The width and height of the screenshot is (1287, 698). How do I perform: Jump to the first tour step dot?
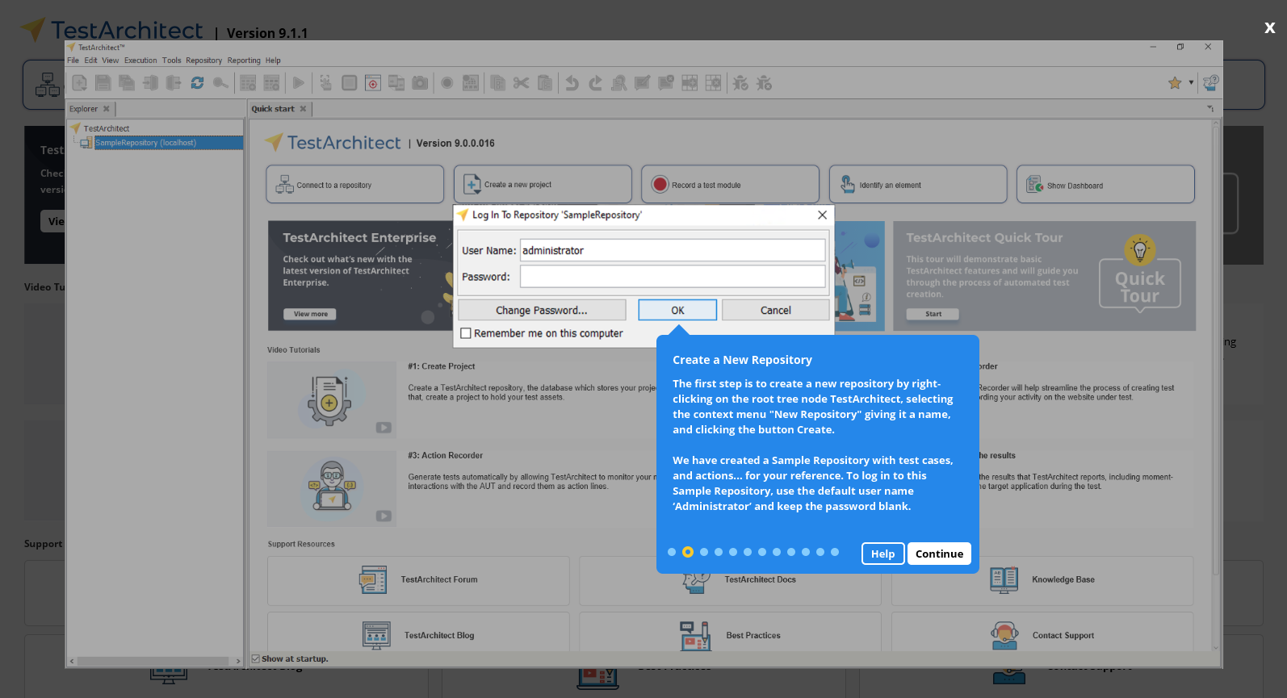click(x=672, y=552)
